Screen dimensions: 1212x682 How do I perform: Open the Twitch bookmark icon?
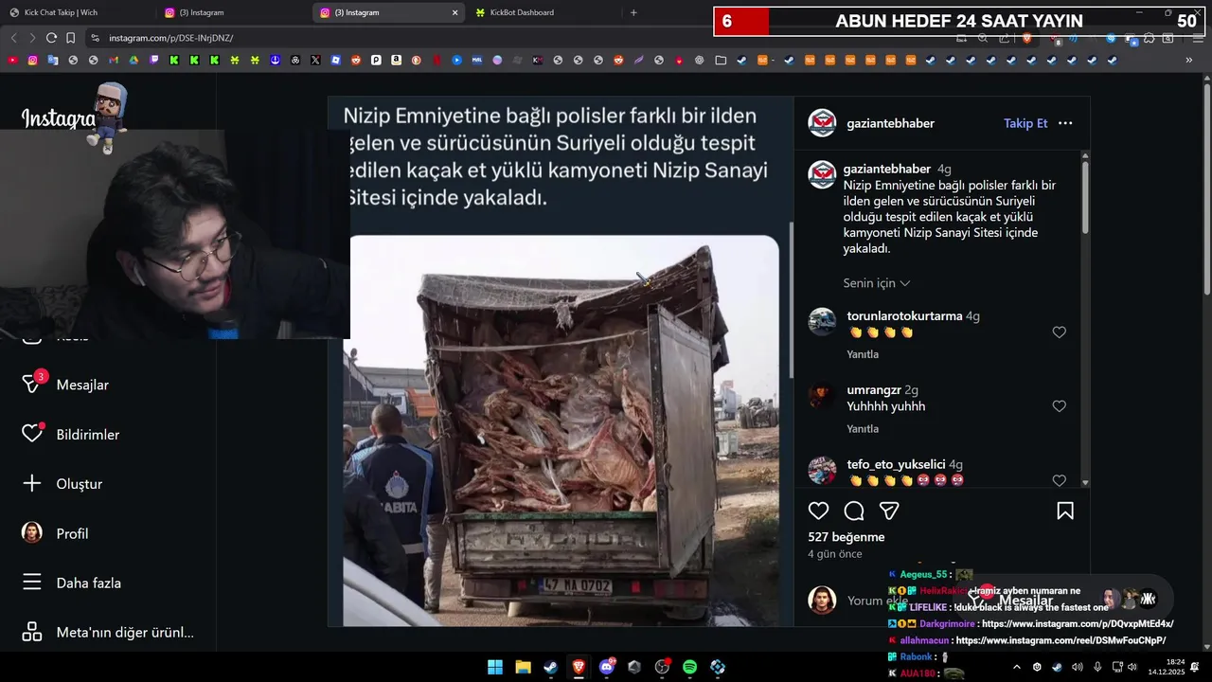153,60
